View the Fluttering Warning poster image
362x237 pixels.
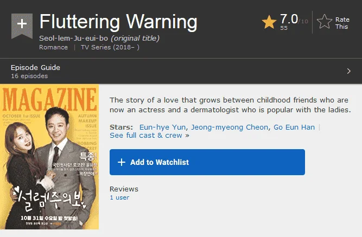pos(49,157)
